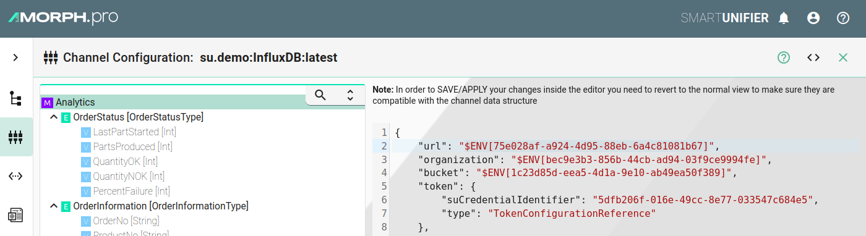This screenshot has height=236, width=866.
Task: Select PercentFailure [Int] variable
Action: pyautogui.click(x=131, y=191)
